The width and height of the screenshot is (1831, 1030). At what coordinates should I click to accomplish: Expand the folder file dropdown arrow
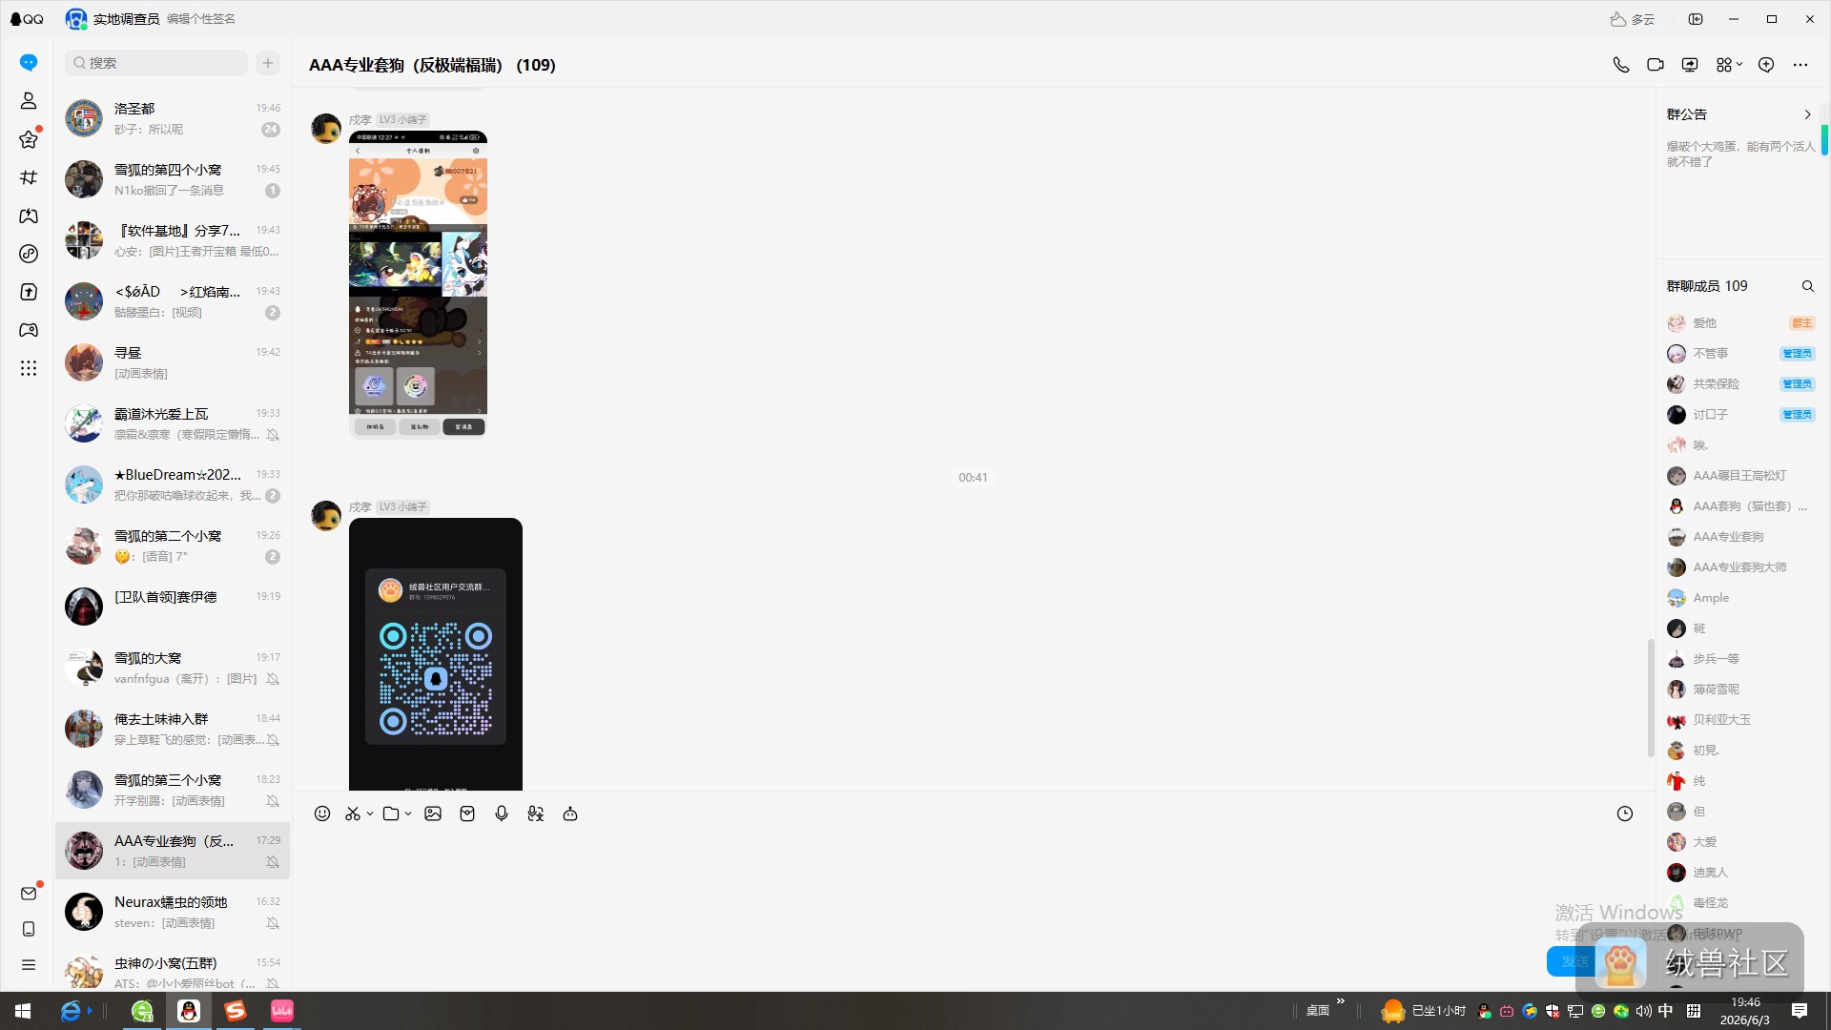408,814
